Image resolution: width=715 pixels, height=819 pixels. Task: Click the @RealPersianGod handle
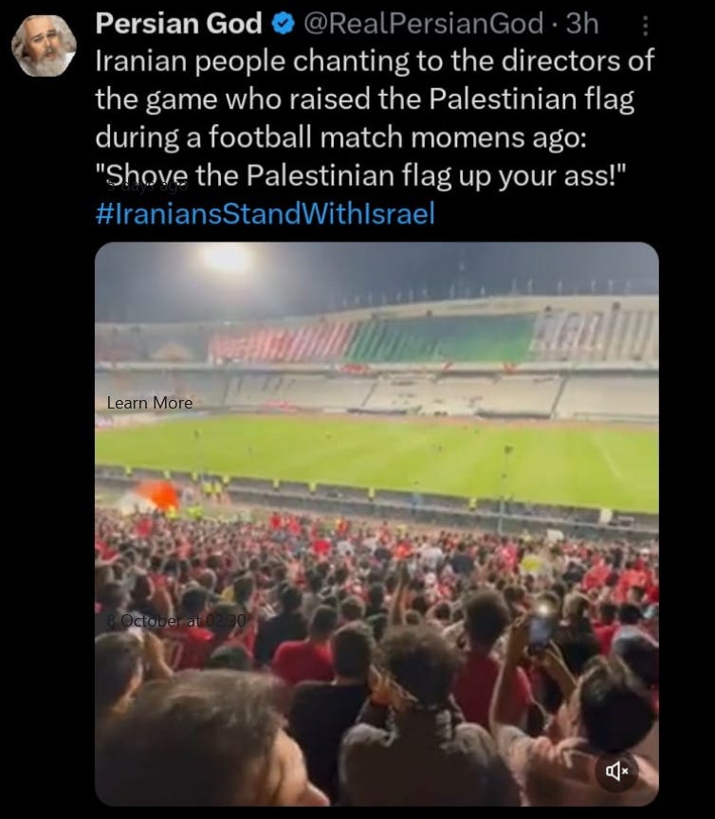[x=423, y=24]
